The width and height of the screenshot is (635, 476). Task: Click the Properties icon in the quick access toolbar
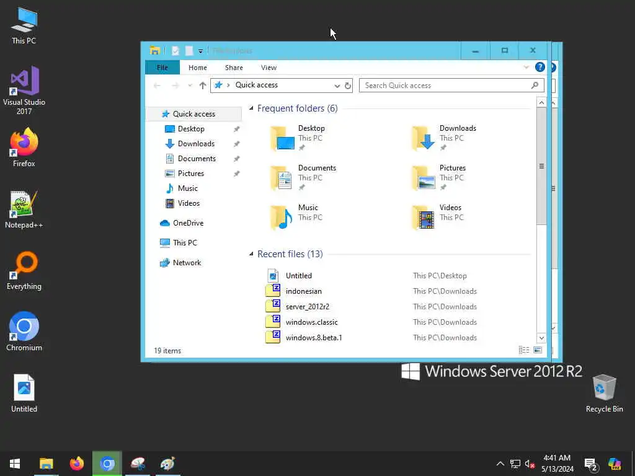175,51
